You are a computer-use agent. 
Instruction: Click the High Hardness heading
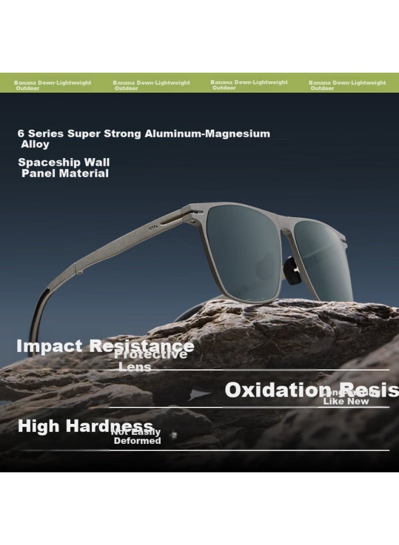pyautogui.click(x=85, y=426)
